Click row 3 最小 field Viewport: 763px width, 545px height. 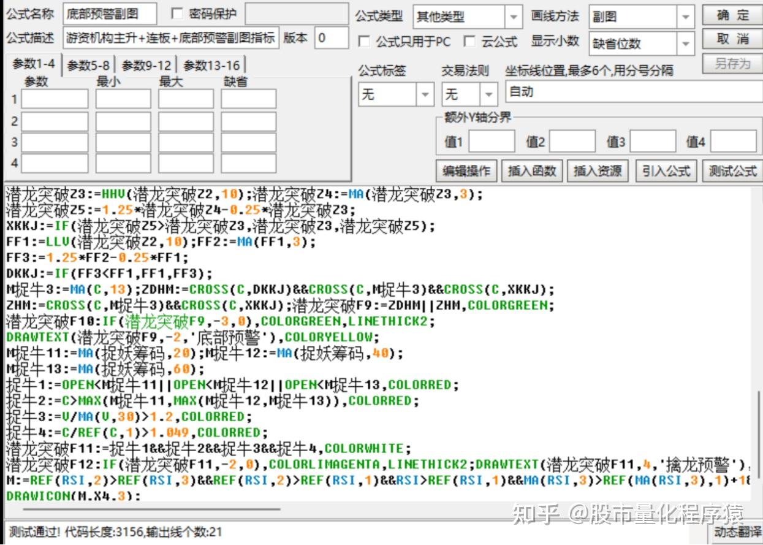(123, 142)
